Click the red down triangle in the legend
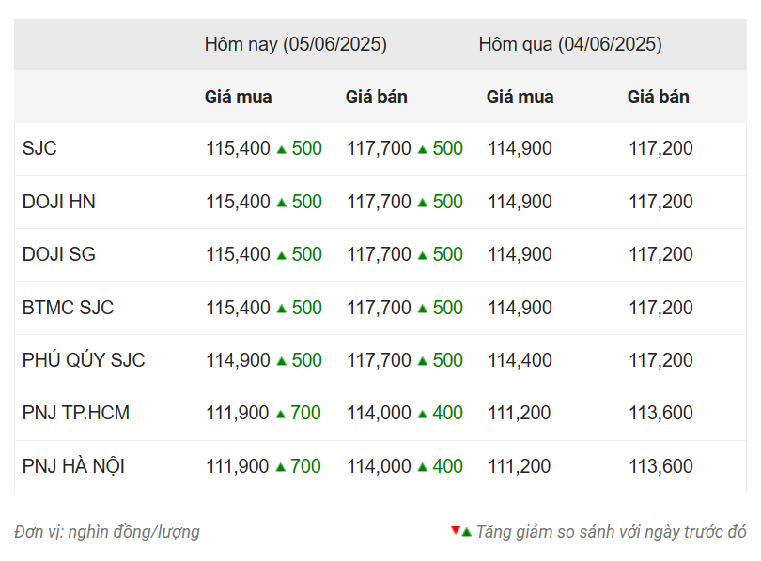The image size is (761, 561). (456, 530)
